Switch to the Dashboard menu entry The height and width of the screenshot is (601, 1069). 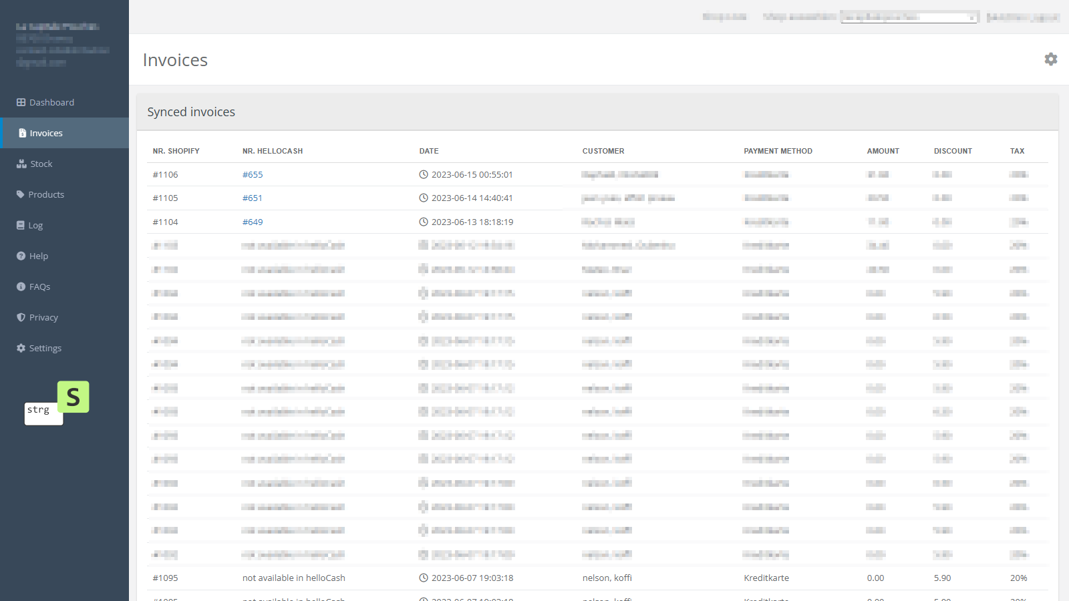(x=51, y=102)
